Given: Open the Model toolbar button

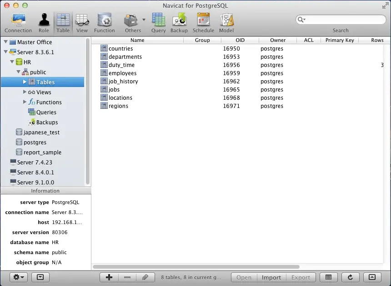Looking at the screenshot, I should pyautogui.click(x=226, y=23).
